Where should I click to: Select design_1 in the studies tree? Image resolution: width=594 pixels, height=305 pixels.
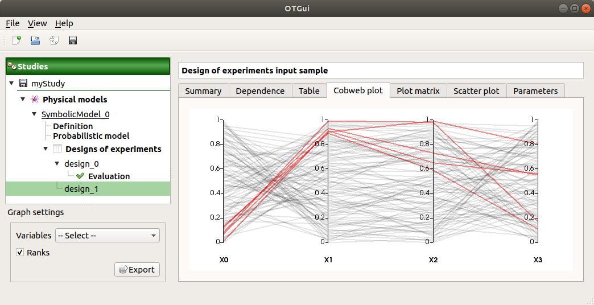click(81, 189)
